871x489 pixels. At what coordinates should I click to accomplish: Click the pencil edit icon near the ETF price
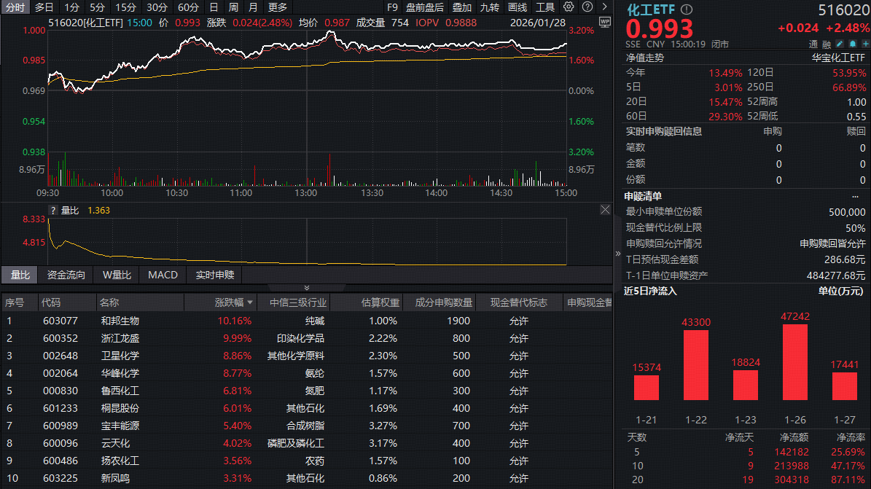840,44
